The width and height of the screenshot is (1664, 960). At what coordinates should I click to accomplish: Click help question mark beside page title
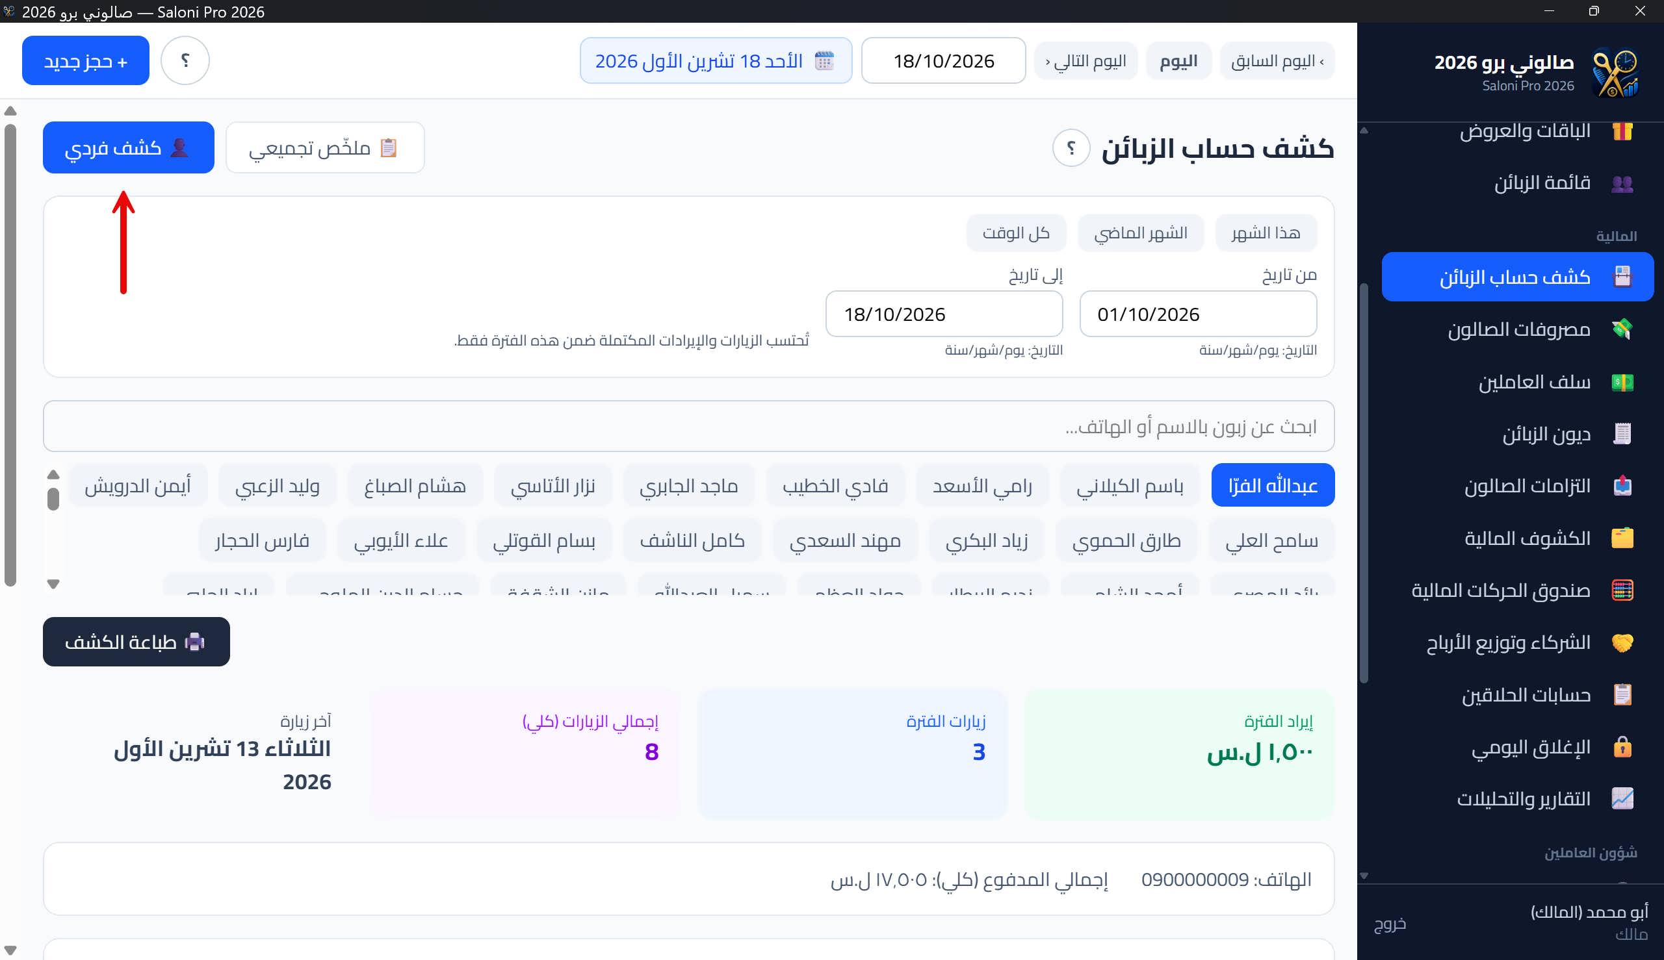point(1071,147)
